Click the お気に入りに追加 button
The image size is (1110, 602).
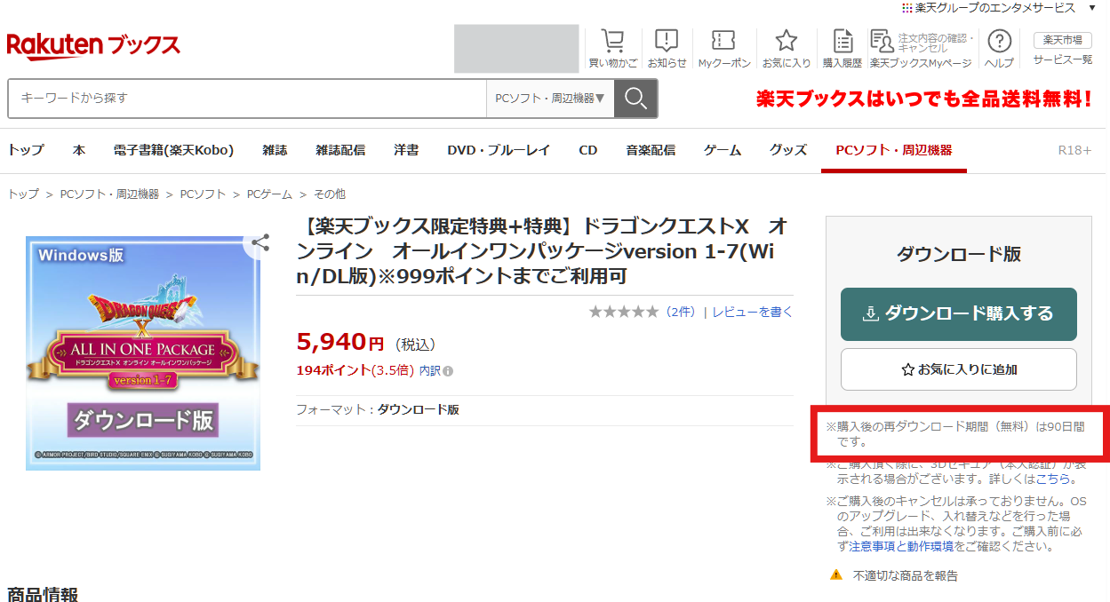[x=959, y=368]
